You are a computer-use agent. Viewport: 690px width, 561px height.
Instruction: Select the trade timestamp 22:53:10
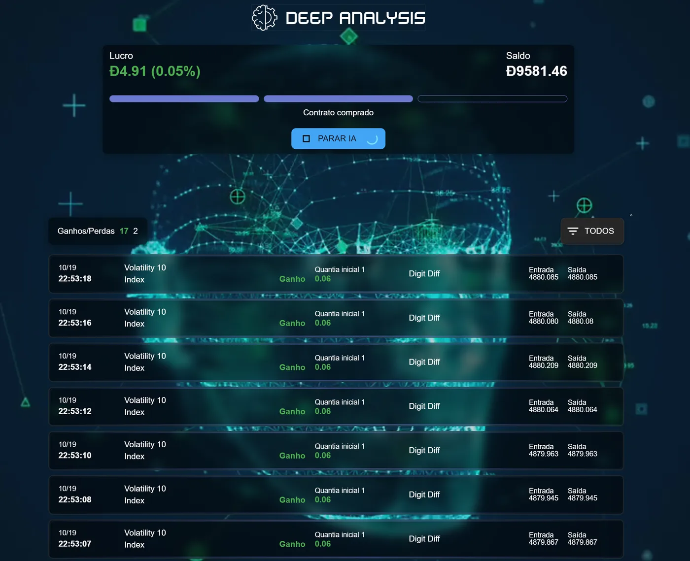(x=75, y=456)
